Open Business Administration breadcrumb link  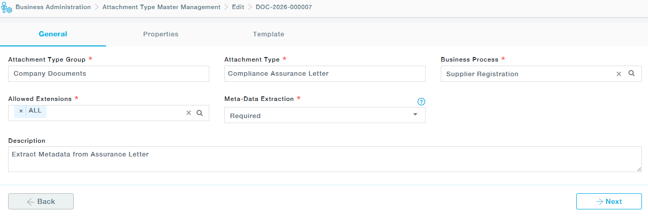(x=53, y=7)
